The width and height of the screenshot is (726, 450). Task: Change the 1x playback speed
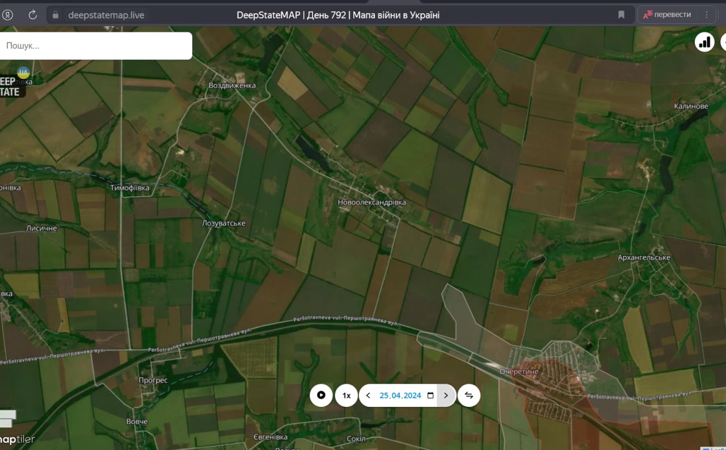[x=346, y=396]
